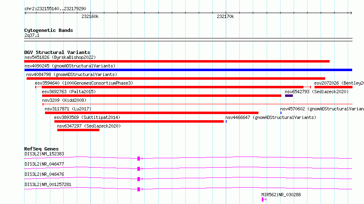Select the blue nsv4090245 gnomAD variant bar

188,70
